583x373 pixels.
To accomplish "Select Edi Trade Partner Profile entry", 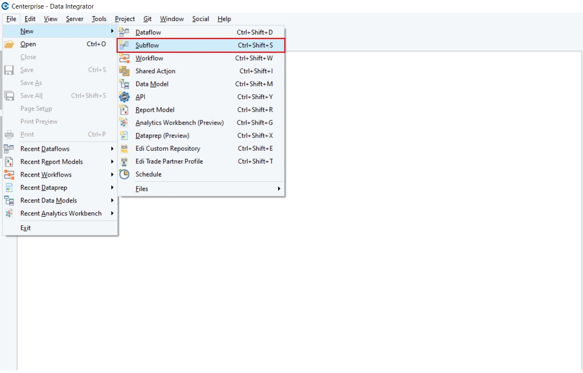I will (201, 161).
